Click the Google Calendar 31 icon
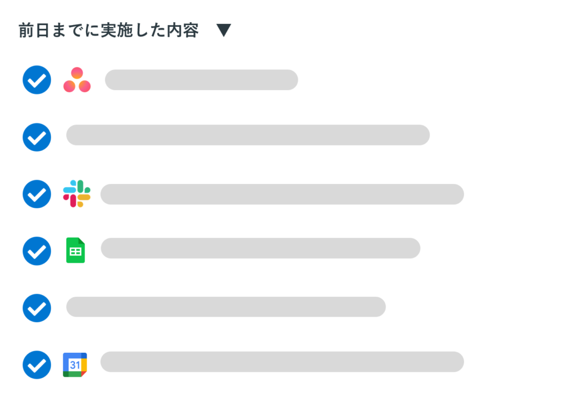The width and height of the screenshot is (569, 405). click(x=75, y=364)
